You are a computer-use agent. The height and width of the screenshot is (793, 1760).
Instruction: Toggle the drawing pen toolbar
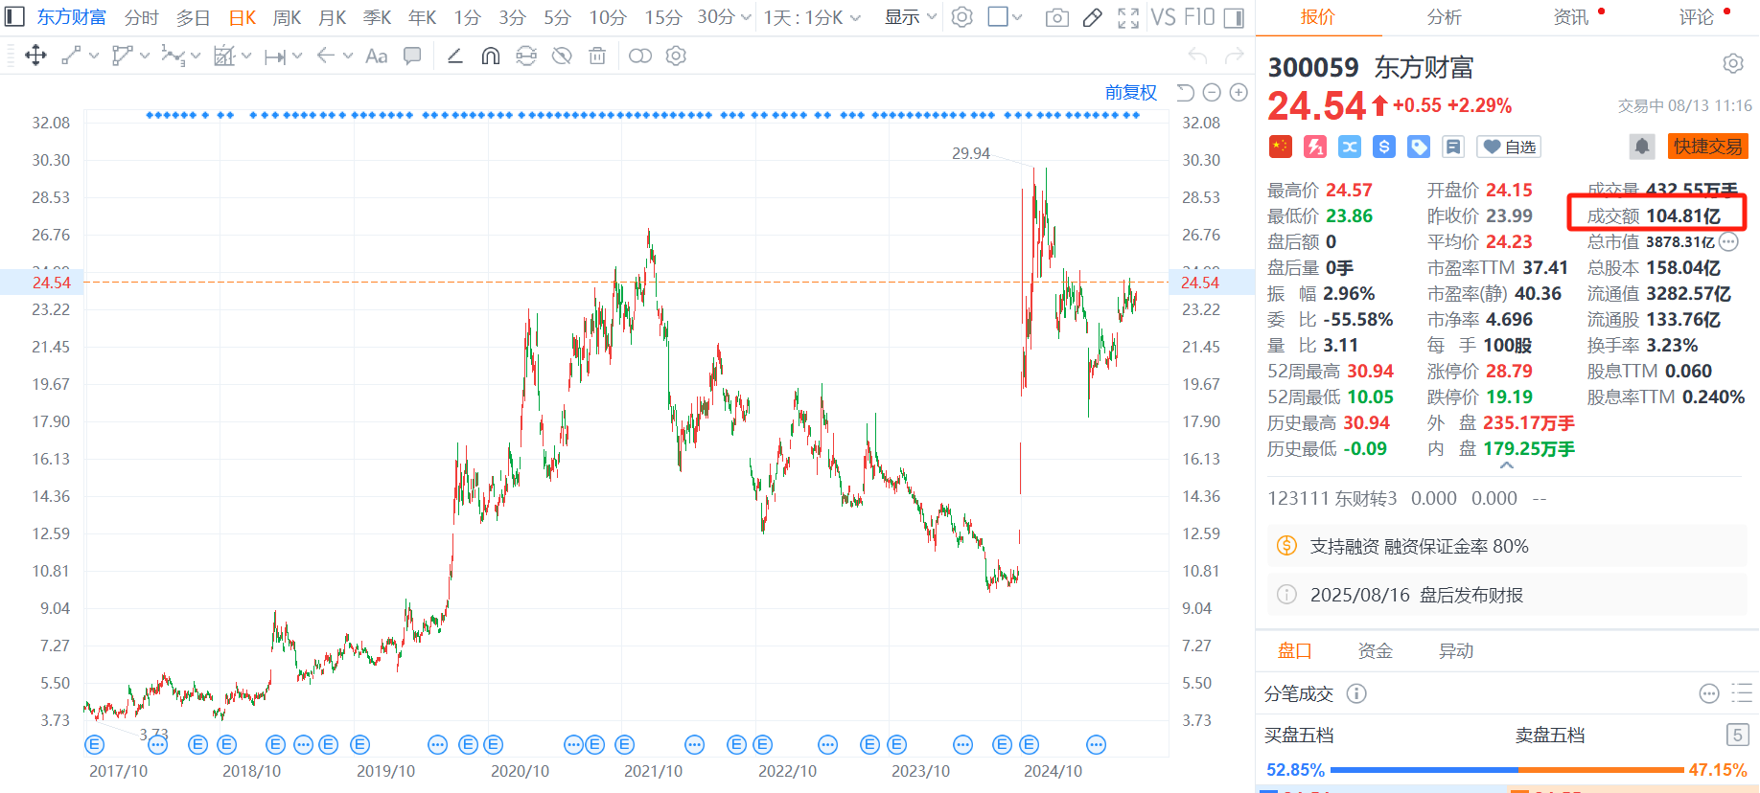(x=1093, y=17)
